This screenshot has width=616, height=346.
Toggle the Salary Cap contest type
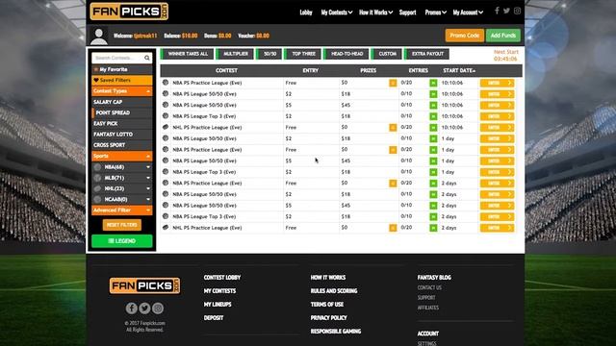(x=122, y=102)
